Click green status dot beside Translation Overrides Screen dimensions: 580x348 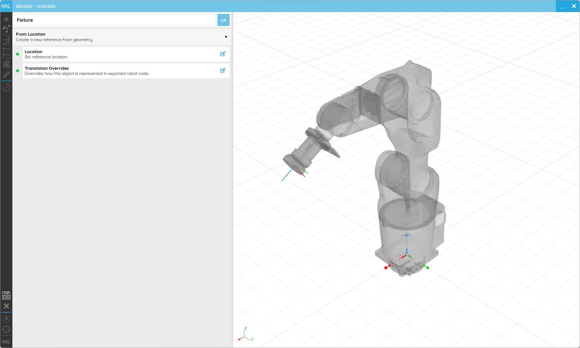(18, 71)
